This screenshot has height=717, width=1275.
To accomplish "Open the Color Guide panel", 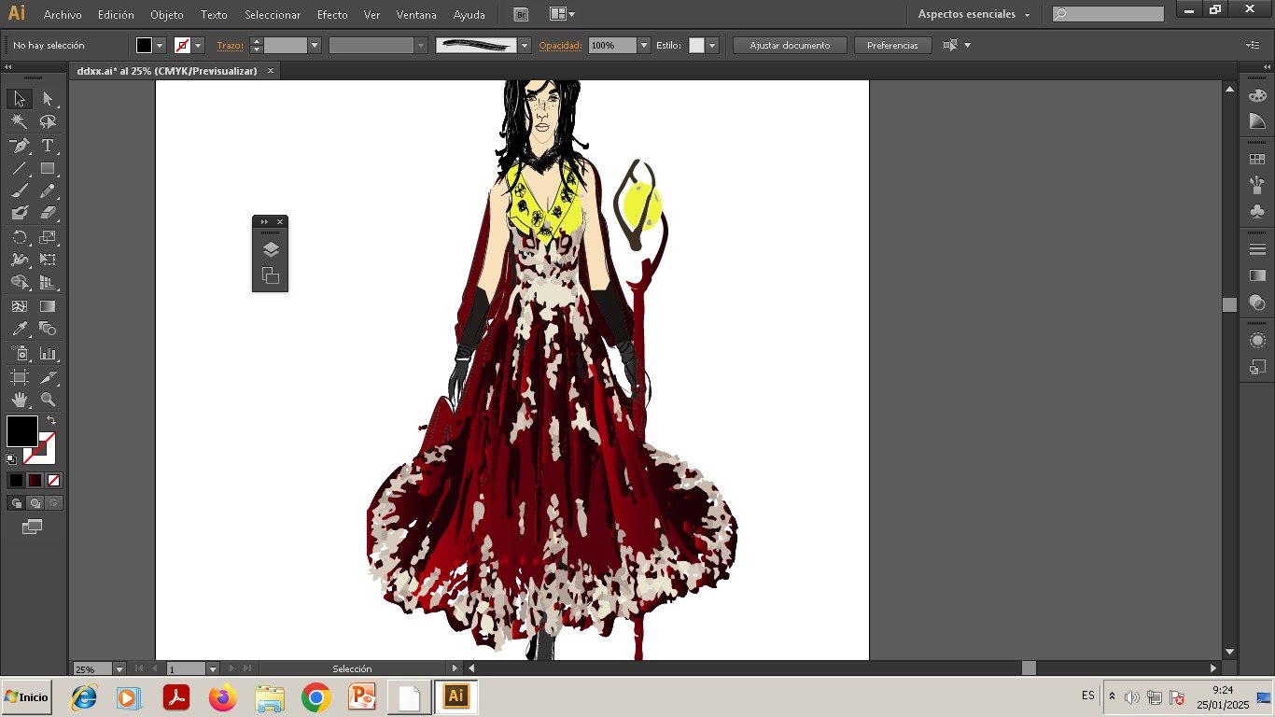I will point(1257,121).
